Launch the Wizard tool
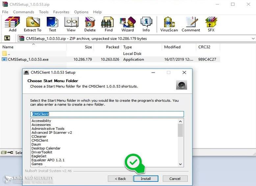Viewport: 256px width, 186px height. click(x=128, y=24)
